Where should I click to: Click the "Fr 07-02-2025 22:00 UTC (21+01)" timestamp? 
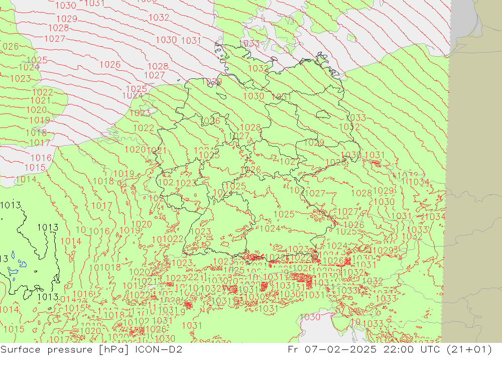(390, 349)
